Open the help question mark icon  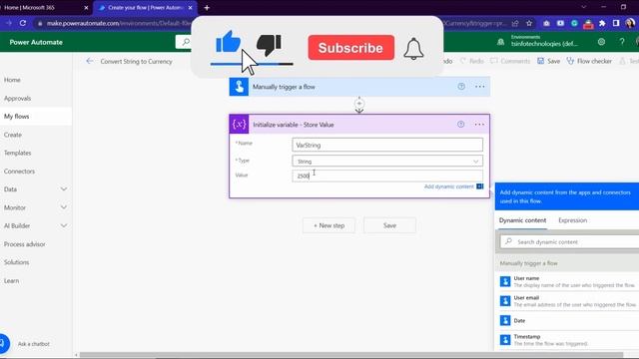[x=622, y=42]
